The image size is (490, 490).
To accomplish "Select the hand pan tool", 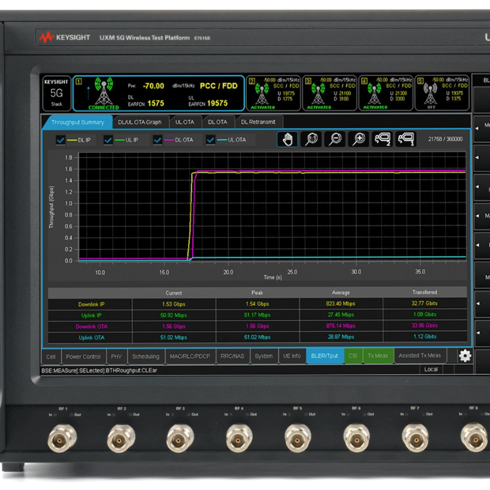I will pyautogui.click(x=287, y=139).
